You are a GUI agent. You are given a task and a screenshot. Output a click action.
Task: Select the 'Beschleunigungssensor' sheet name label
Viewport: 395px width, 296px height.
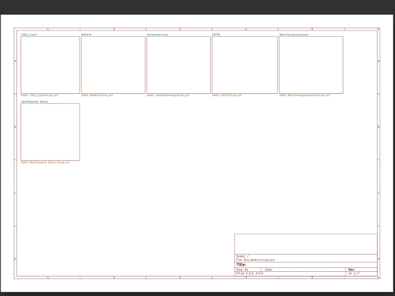click(294, 35)
